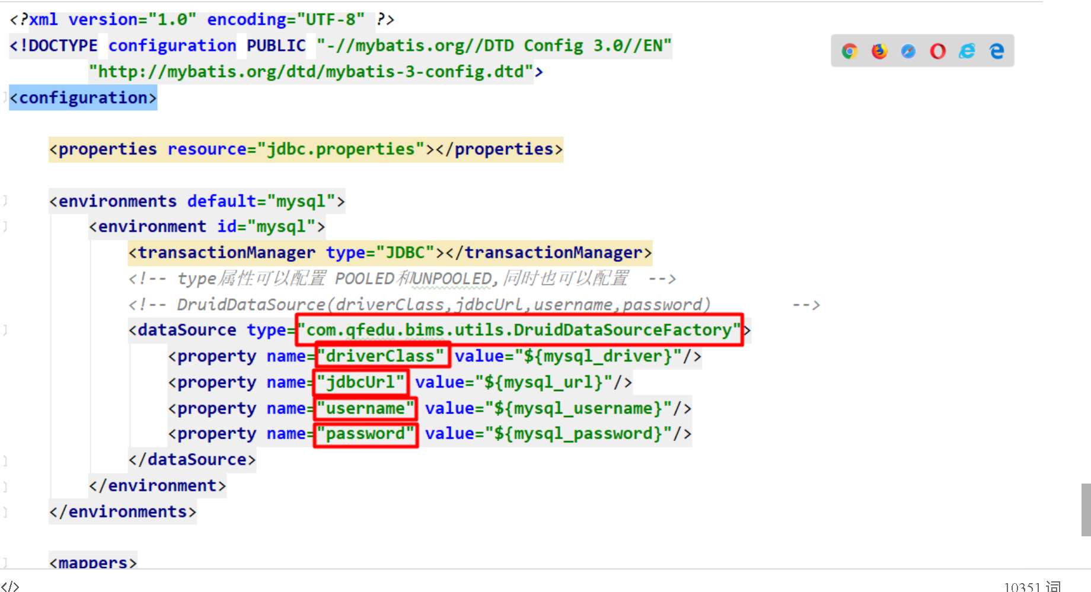Image resolution: width=1091 pixels, height=592 pixels.
Task: Click the vertical scrollbar thumb on the right
Action: [x=1086, y=510]
